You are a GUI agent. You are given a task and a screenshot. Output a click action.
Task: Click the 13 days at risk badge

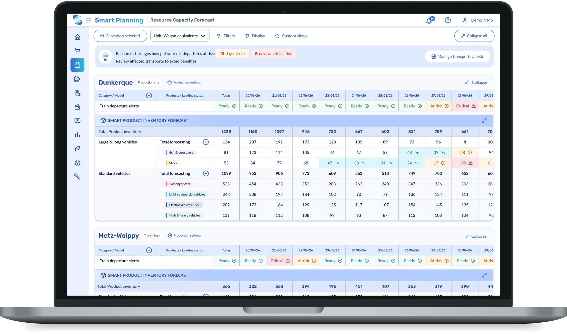(x=232, y=54)
